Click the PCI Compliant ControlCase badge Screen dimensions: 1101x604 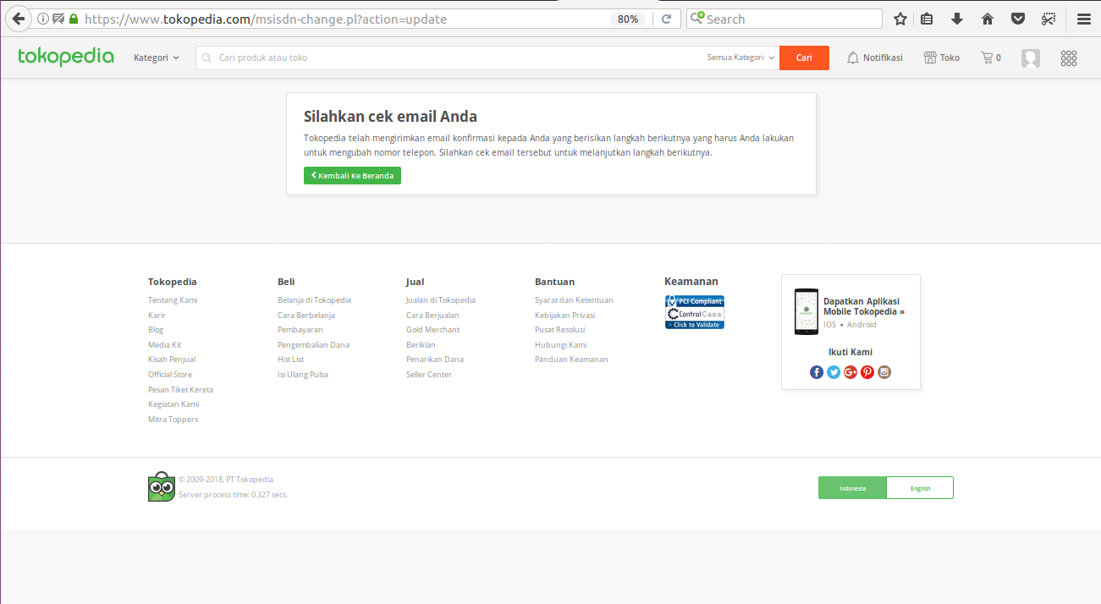coord(695,312)
